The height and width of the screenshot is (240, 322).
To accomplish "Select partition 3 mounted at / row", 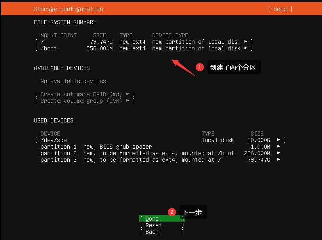I will [x=160, y=160].
